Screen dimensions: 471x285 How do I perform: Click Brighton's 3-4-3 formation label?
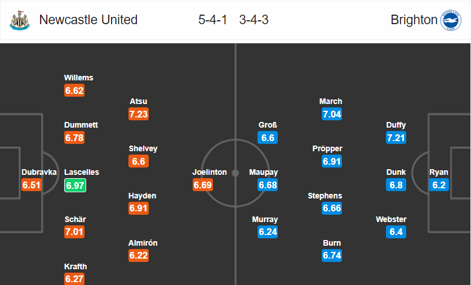tap(254, 20)
